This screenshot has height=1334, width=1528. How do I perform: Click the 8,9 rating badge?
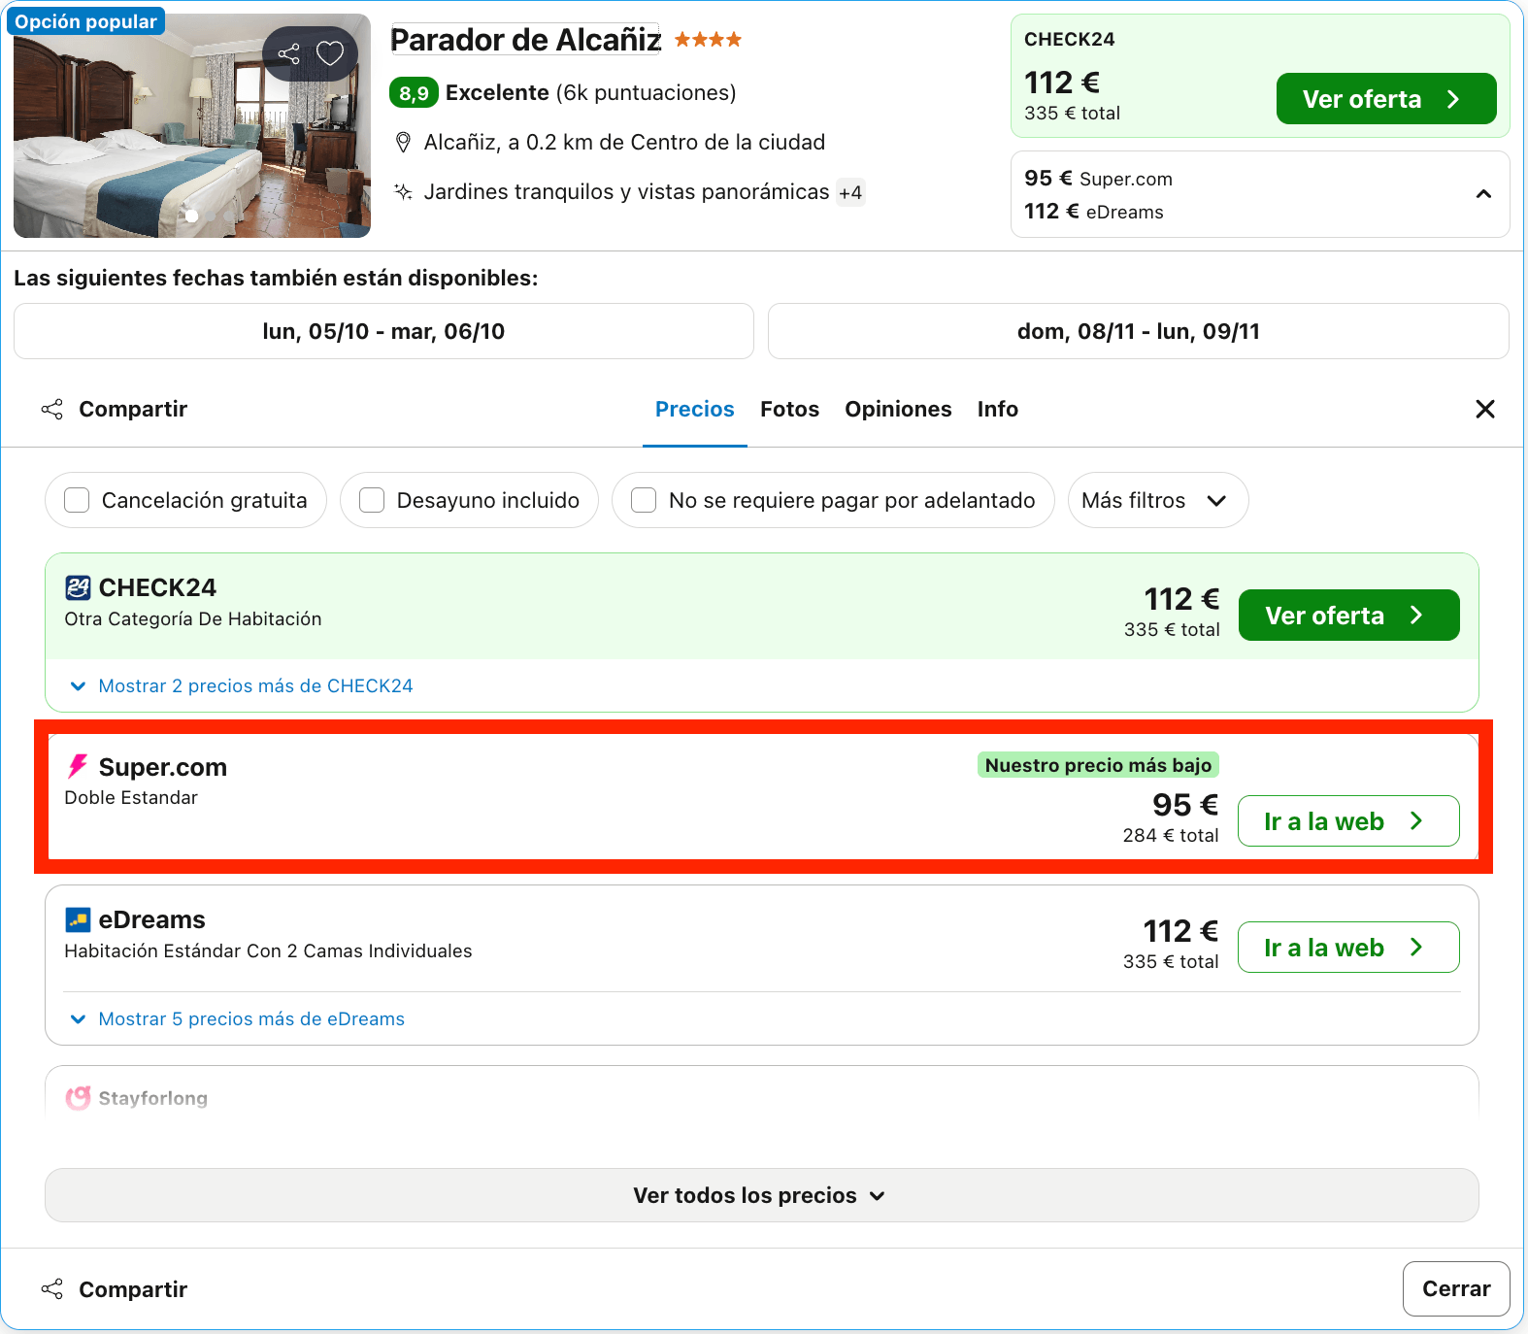click(x=414, y=93)
